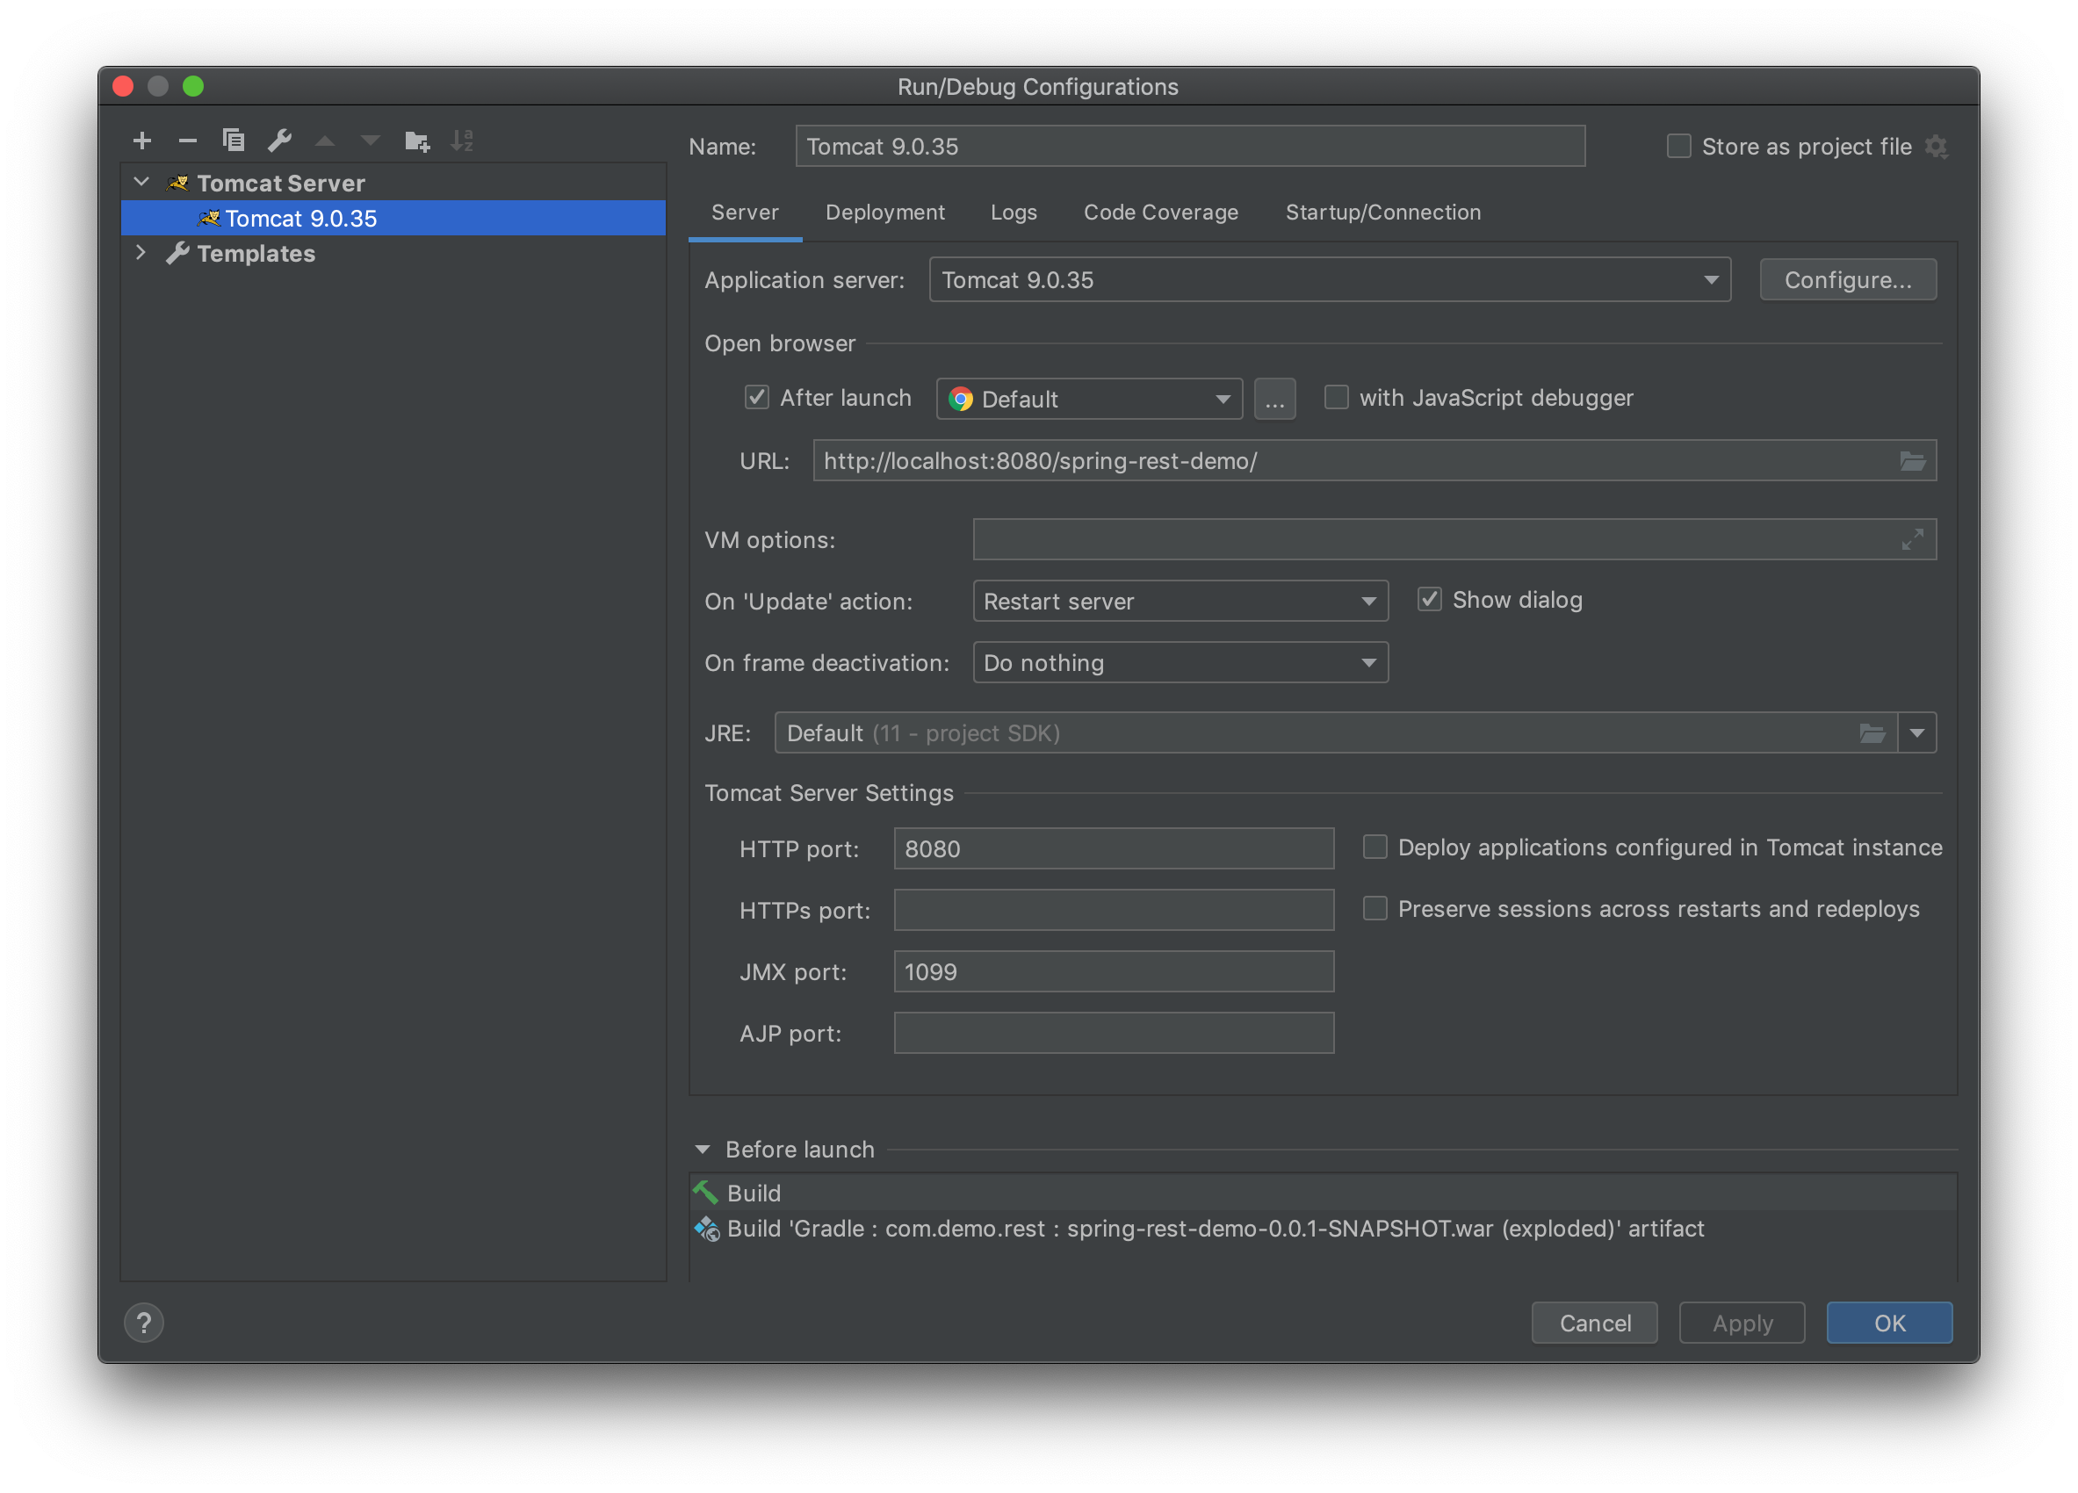
Task: Open the Default browser dropdown
Action: click(1089, 399)
